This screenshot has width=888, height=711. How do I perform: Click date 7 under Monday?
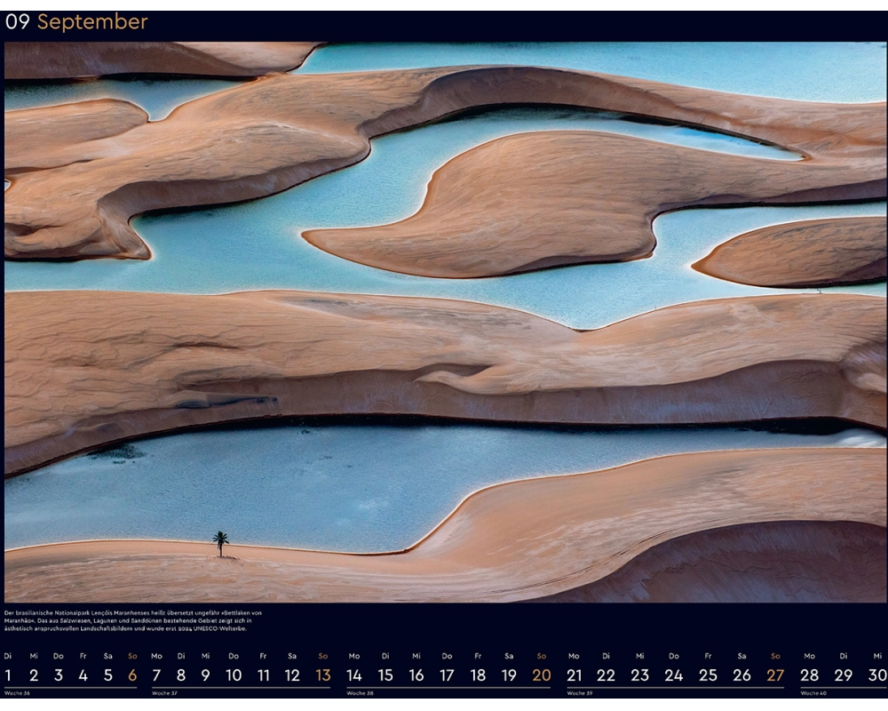pyautogui.click(x=156, y=675)
